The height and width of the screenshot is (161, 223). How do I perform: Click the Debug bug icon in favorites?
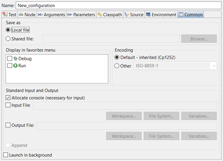coord(15,59)
